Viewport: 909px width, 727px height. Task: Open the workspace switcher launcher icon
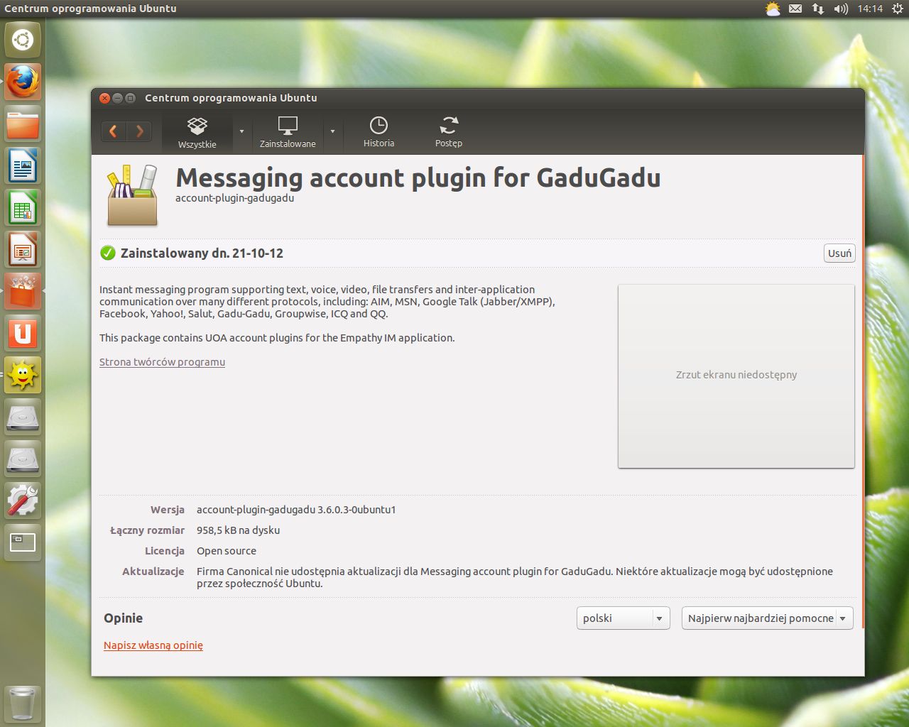23,542
